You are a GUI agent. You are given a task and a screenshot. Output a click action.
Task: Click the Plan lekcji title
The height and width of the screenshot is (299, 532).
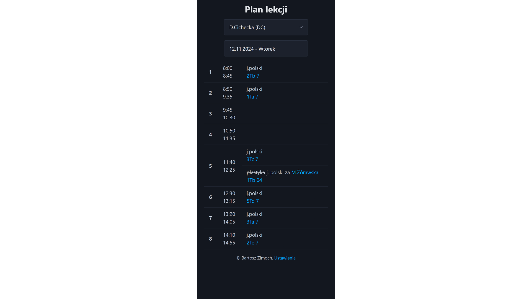click(x=266, y=9)
